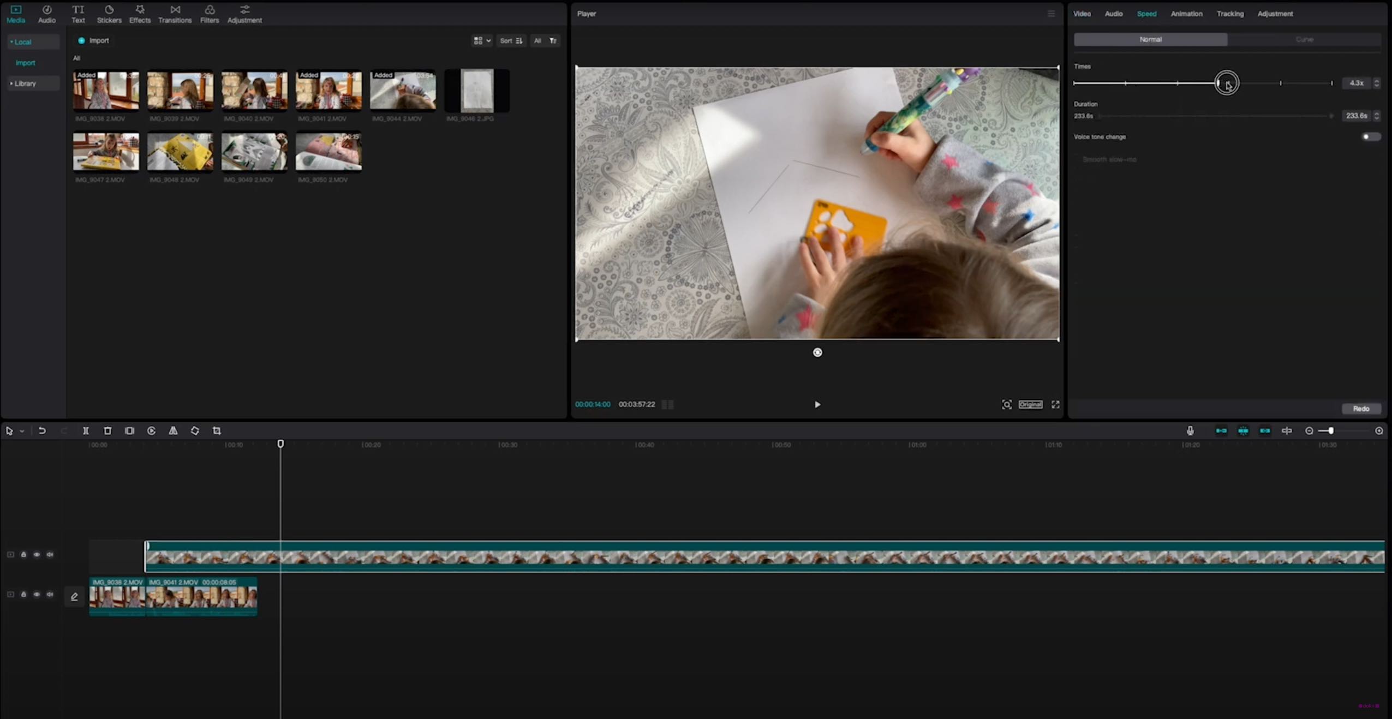Open the Stickers panel
Image resolution: width=1392 pixels, height=719 pixels.
click(109, 14)
